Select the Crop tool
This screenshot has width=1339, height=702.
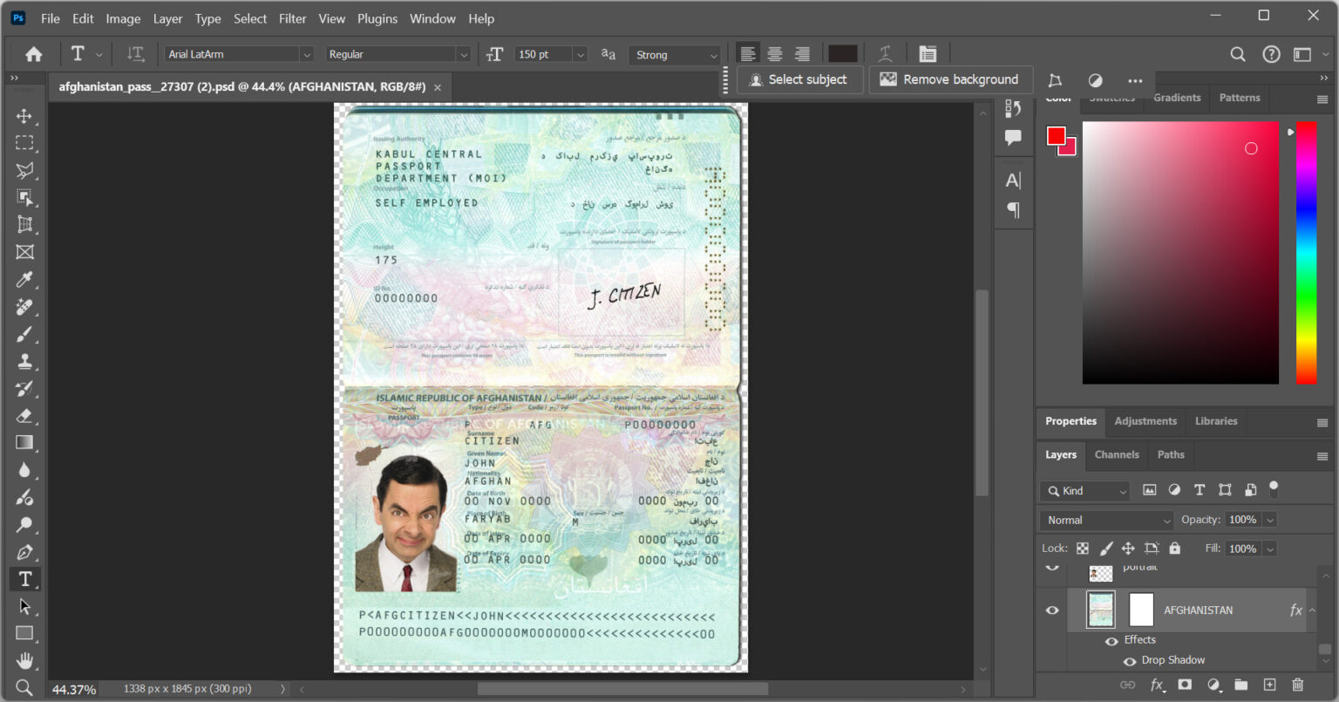click(24, 225)
